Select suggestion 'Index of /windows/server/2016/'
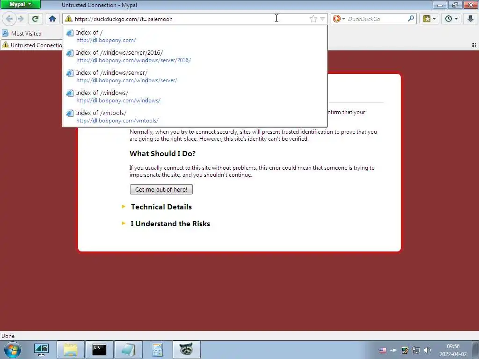The width and height of the screenshot is (479, 359). [x=195, y=56]
